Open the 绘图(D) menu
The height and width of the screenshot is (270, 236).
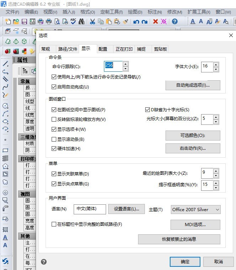click(135, 12)
